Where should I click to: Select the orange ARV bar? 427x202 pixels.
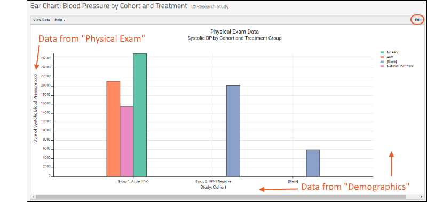tap(113, 129)
